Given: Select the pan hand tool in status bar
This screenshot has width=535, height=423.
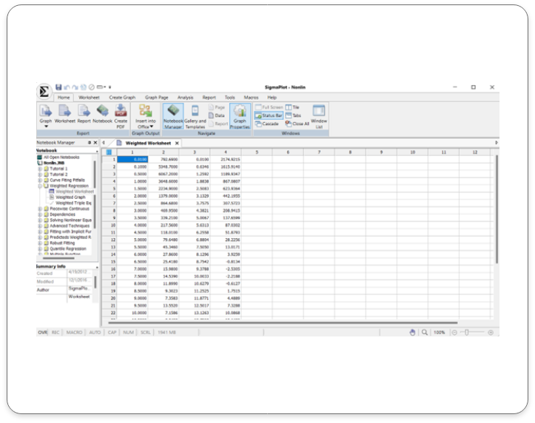Looking at the screenshot, I should point(412,333).
